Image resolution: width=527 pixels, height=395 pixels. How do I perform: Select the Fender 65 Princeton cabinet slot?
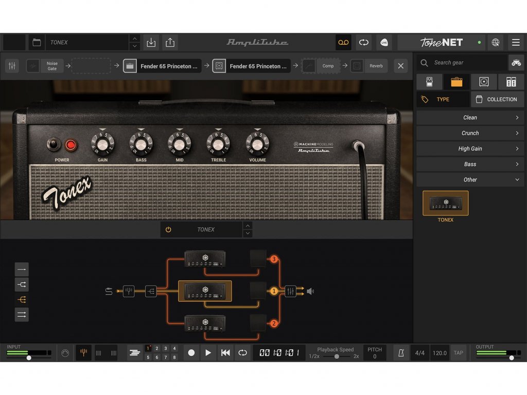(252, 66)
